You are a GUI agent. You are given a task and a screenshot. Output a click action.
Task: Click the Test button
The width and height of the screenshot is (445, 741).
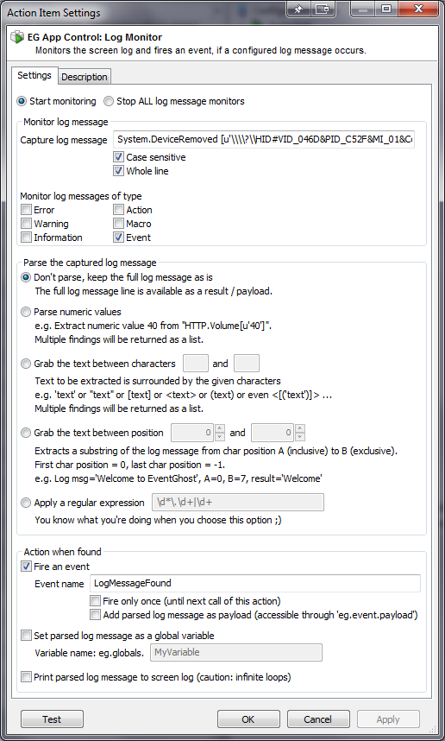(x=52, y=719)
